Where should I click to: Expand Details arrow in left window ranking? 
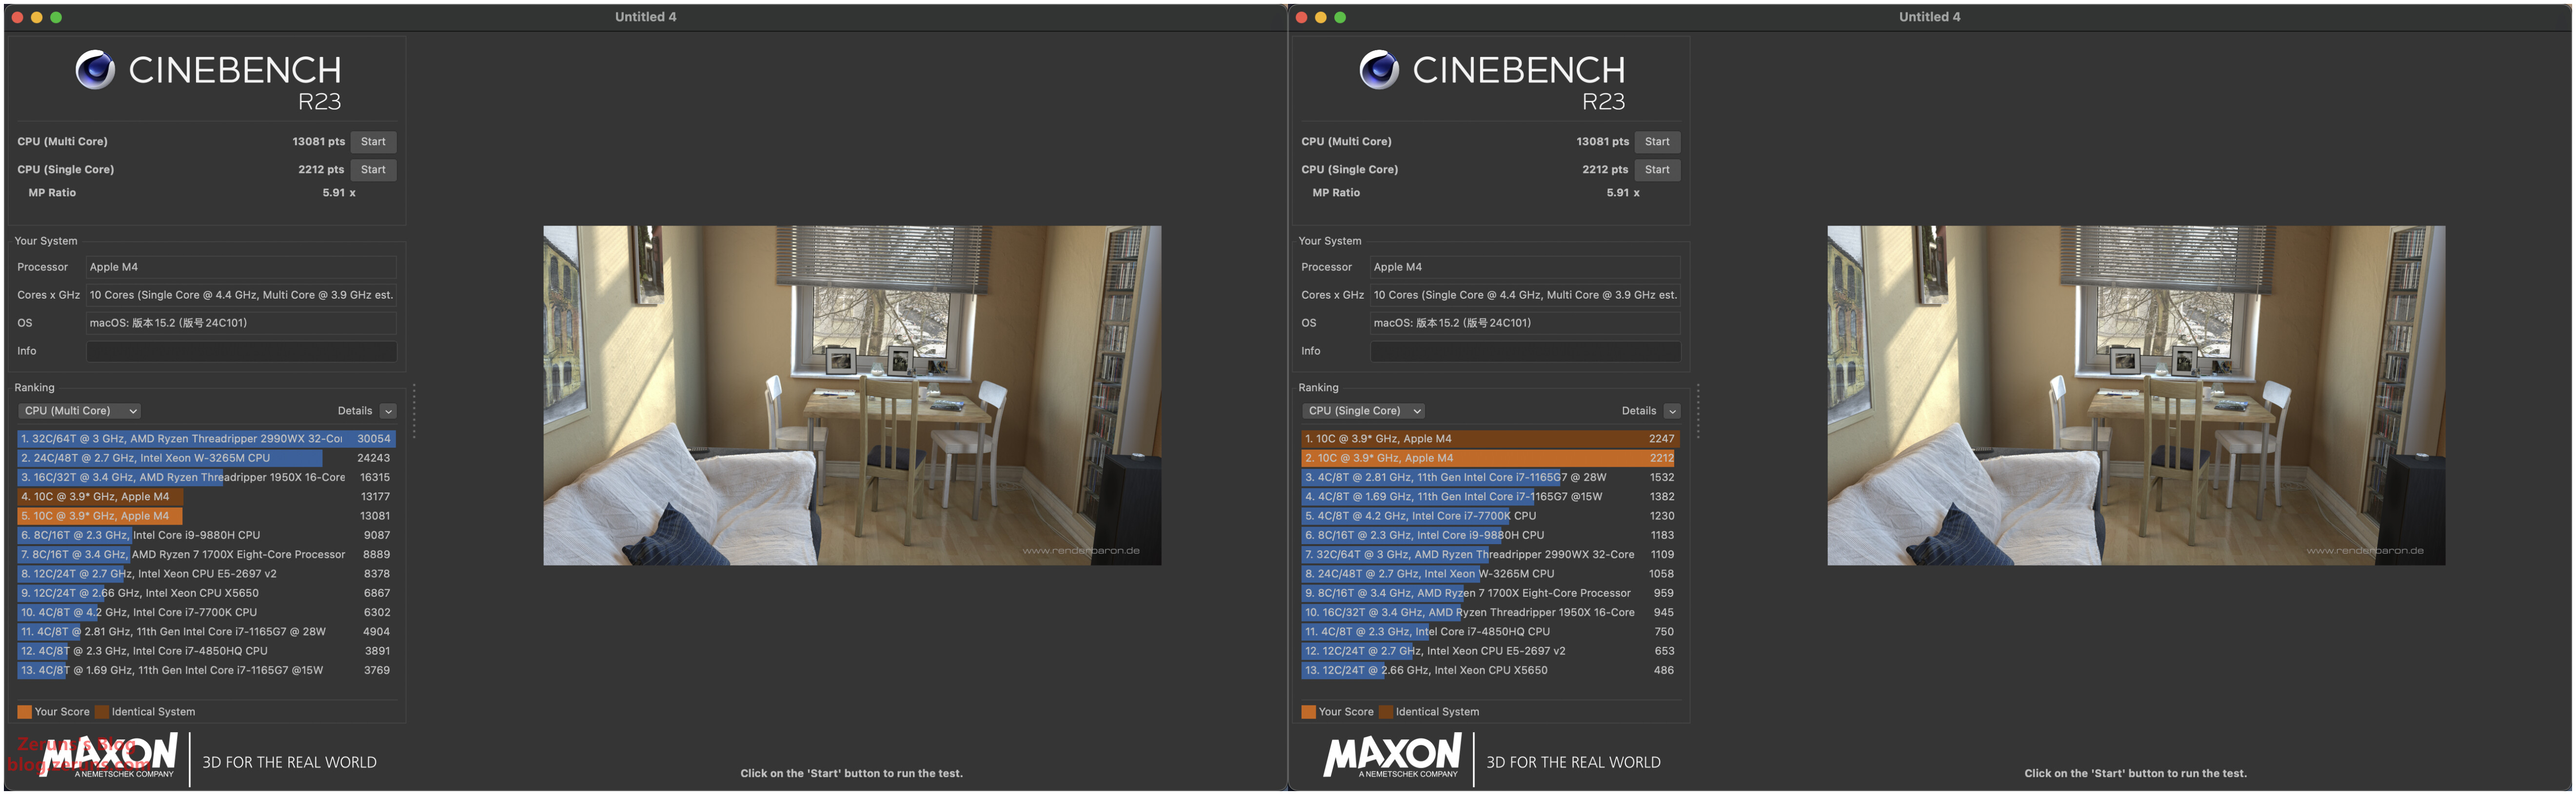coord(389,412)
